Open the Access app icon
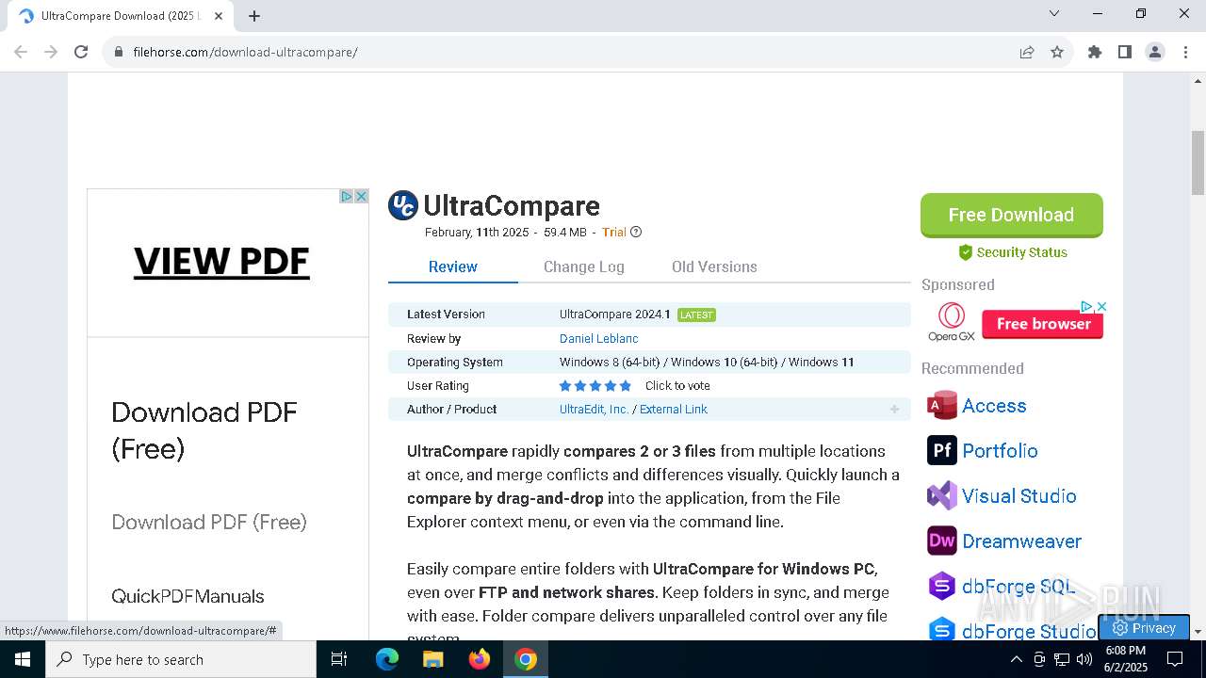This screenshot has width=1206, height=678. click(x=942, y=406)
